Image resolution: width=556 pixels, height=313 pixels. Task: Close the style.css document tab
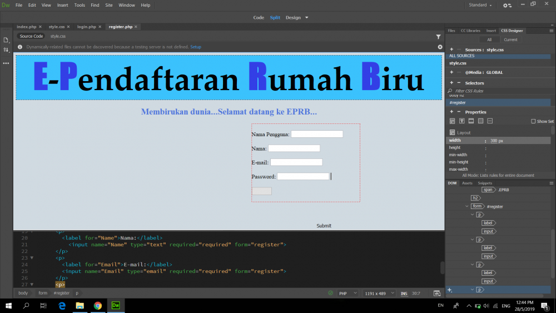[x=68, y=27]
